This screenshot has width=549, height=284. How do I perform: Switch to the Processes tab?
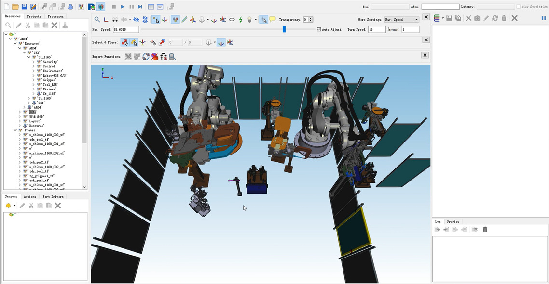pyautogui.click(x=55, y=16)
